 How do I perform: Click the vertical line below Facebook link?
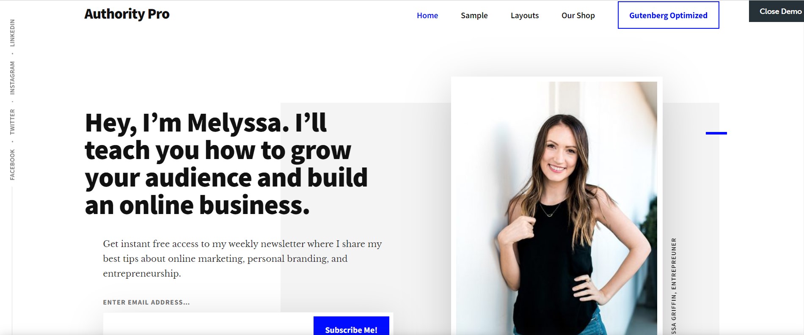pos(12,261)
